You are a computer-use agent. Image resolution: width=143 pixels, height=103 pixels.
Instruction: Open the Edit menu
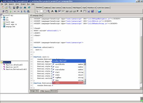6,4
